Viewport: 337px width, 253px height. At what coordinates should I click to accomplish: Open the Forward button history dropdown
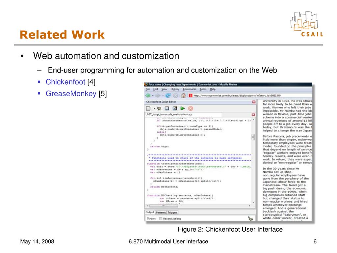163,96
